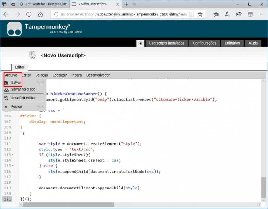Choose Salvar in the Arquivo menu
The width and height of the screenshot is (268, 209).
pos(24,83)
